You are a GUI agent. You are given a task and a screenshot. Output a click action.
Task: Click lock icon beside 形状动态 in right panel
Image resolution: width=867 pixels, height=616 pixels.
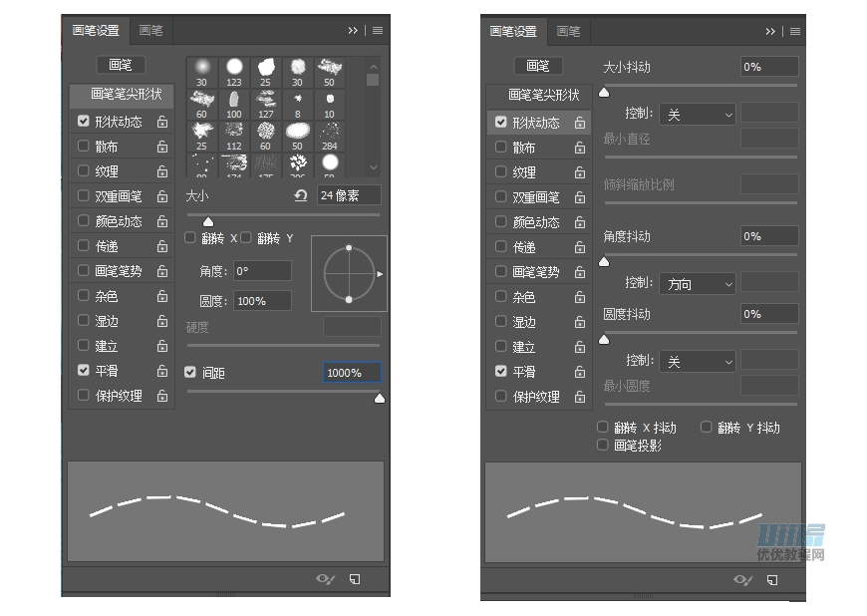pos(579,123)
